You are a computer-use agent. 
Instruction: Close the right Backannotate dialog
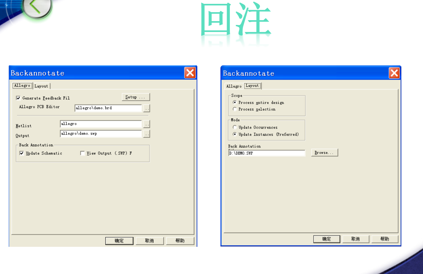click(395, 73)
